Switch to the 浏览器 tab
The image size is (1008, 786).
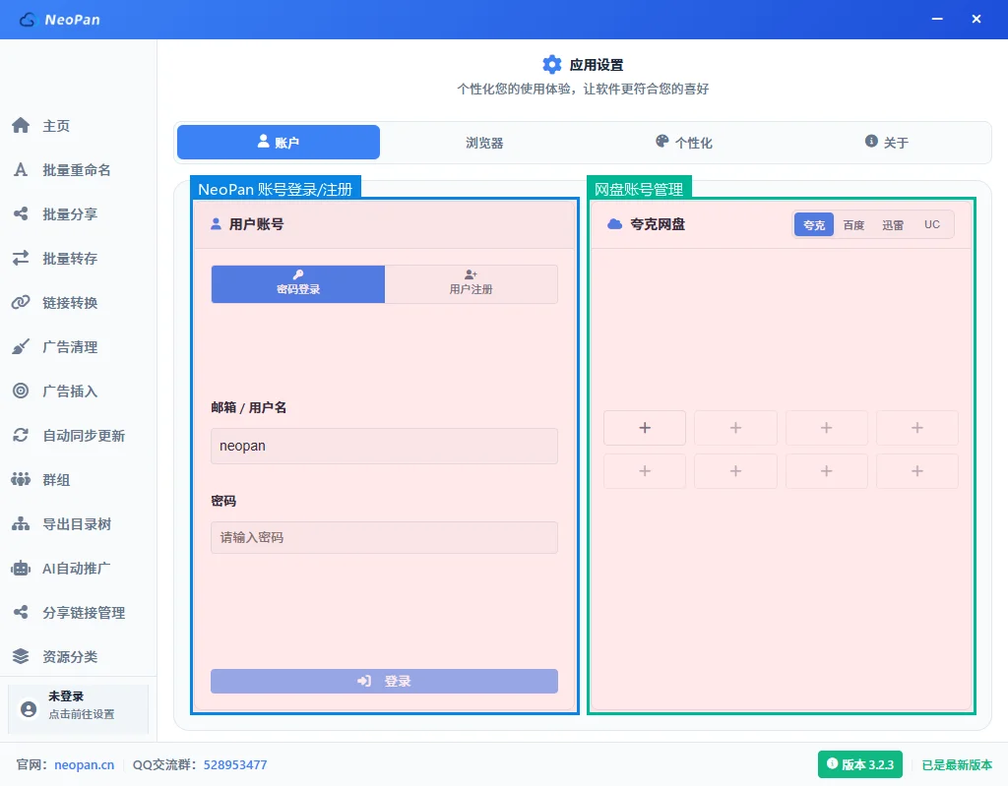[484, 143]
